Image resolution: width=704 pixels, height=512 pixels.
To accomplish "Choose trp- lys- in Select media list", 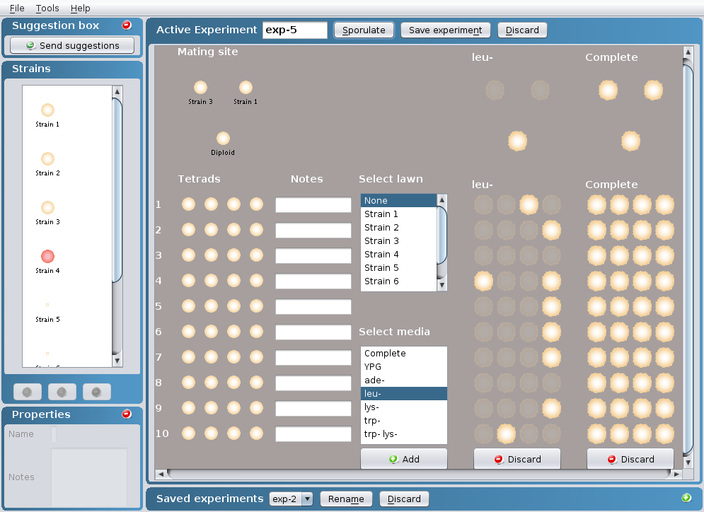I will click(x=403, y=434).
